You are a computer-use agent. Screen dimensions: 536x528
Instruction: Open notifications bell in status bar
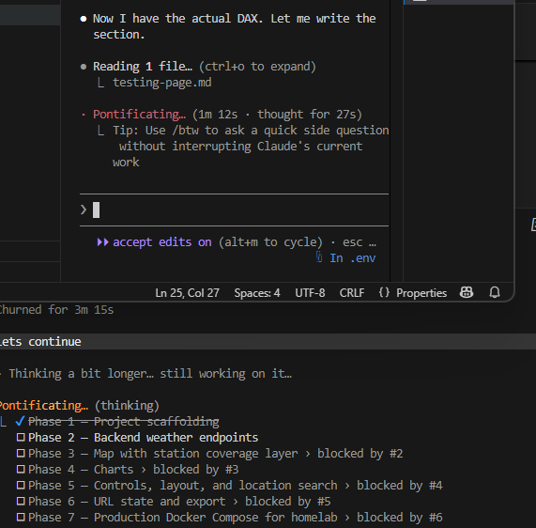(495, 292)
